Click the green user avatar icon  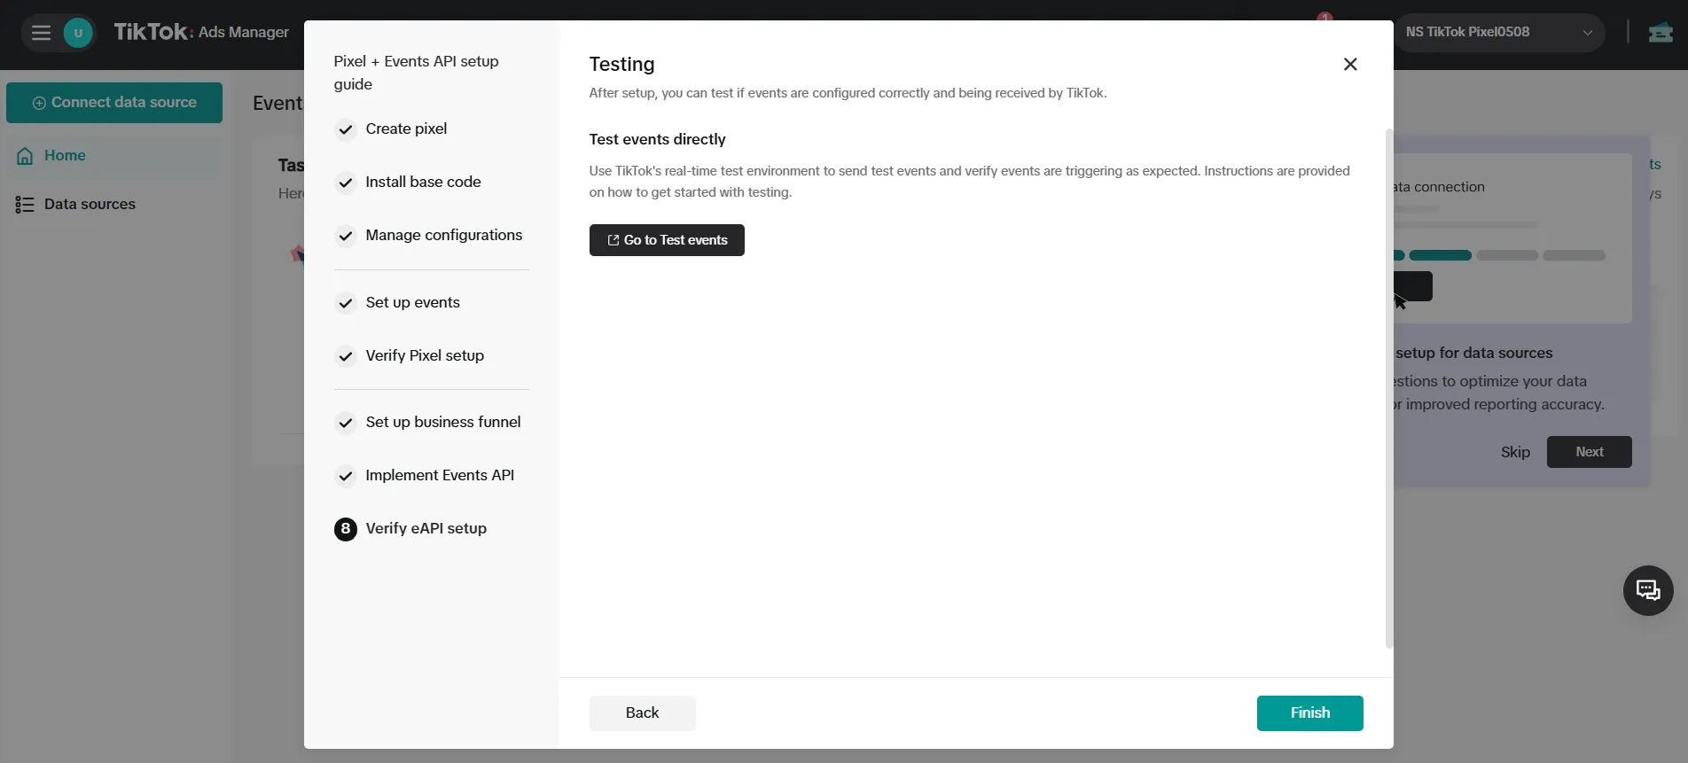[78, 33]
